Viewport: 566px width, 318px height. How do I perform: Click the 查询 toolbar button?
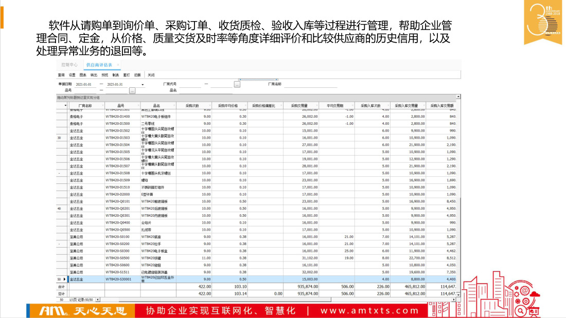(x=61, y=75)
